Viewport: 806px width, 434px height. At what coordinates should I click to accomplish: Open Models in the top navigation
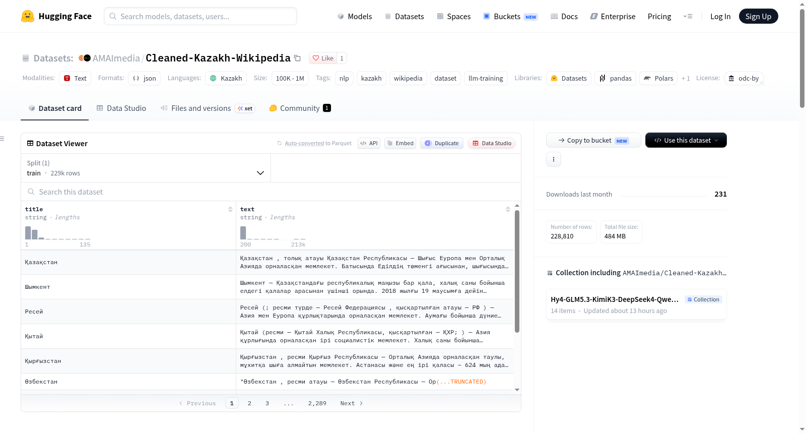pos(355,17)
